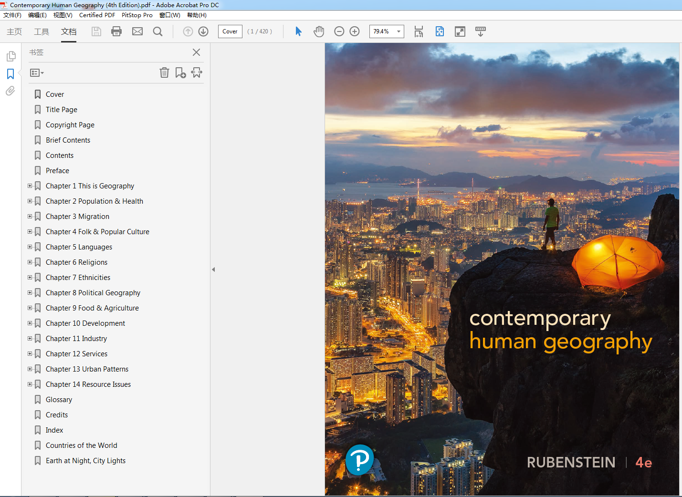Open the Attachments paperclip sidebar icon

tap(10, 91)
